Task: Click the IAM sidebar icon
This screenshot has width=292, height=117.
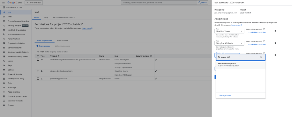Action: pyautogui.click(x=4, y=12)
